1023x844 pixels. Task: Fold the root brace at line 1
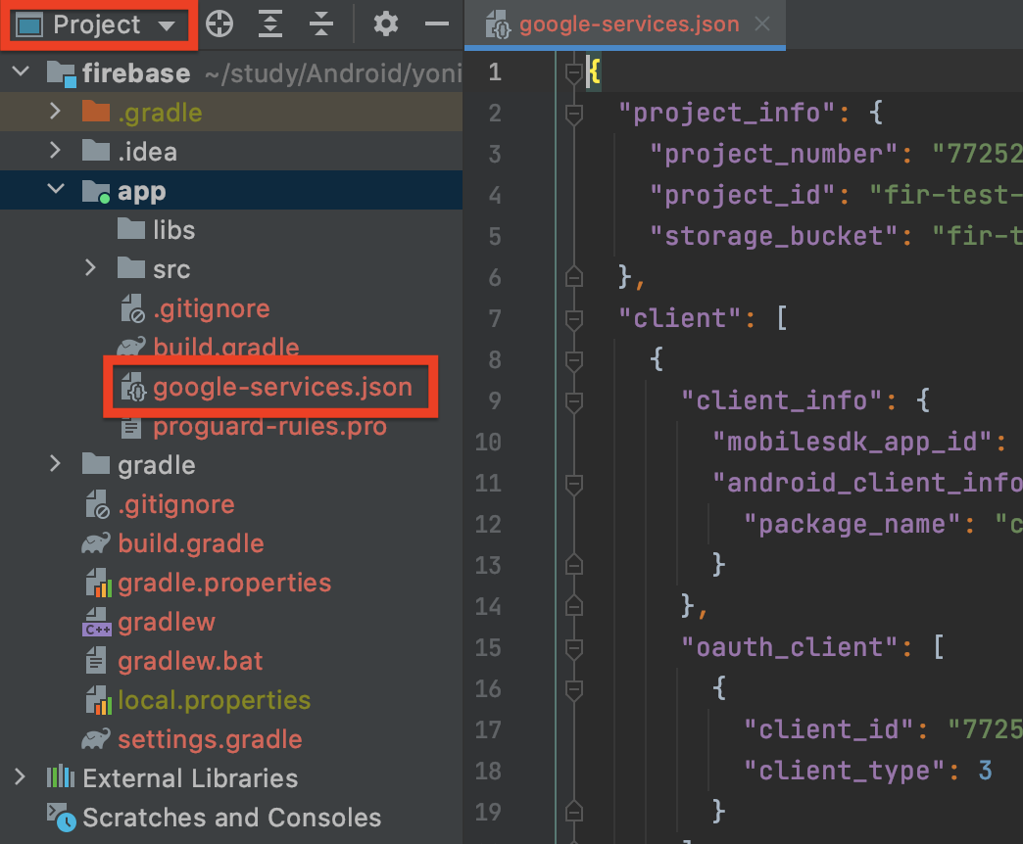[574, 73]
